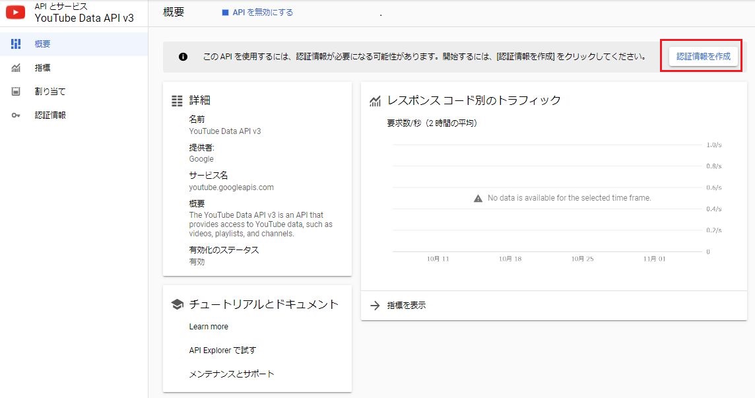Click the 提供者 label
755x398 pixels.
click(202, 147)
